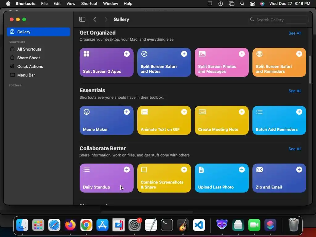Toggle the sidebar with the toolbar icon

[82, 19]
